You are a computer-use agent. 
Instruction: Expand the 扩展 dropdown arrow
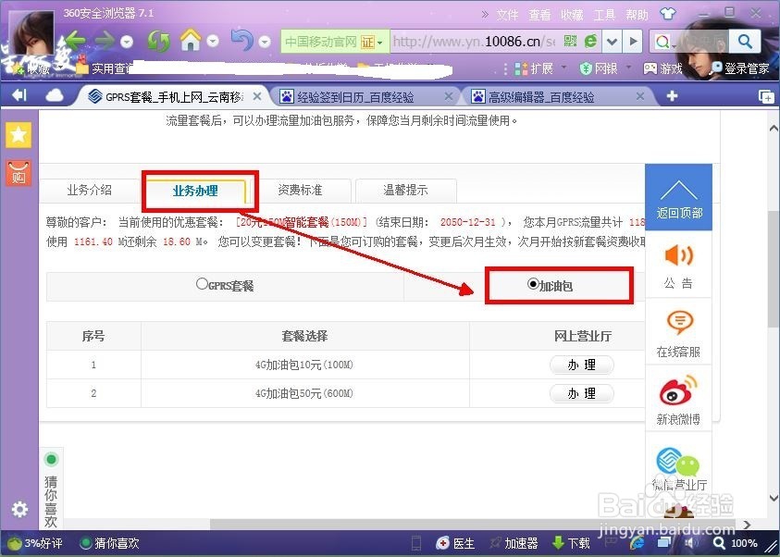(563, 68)
